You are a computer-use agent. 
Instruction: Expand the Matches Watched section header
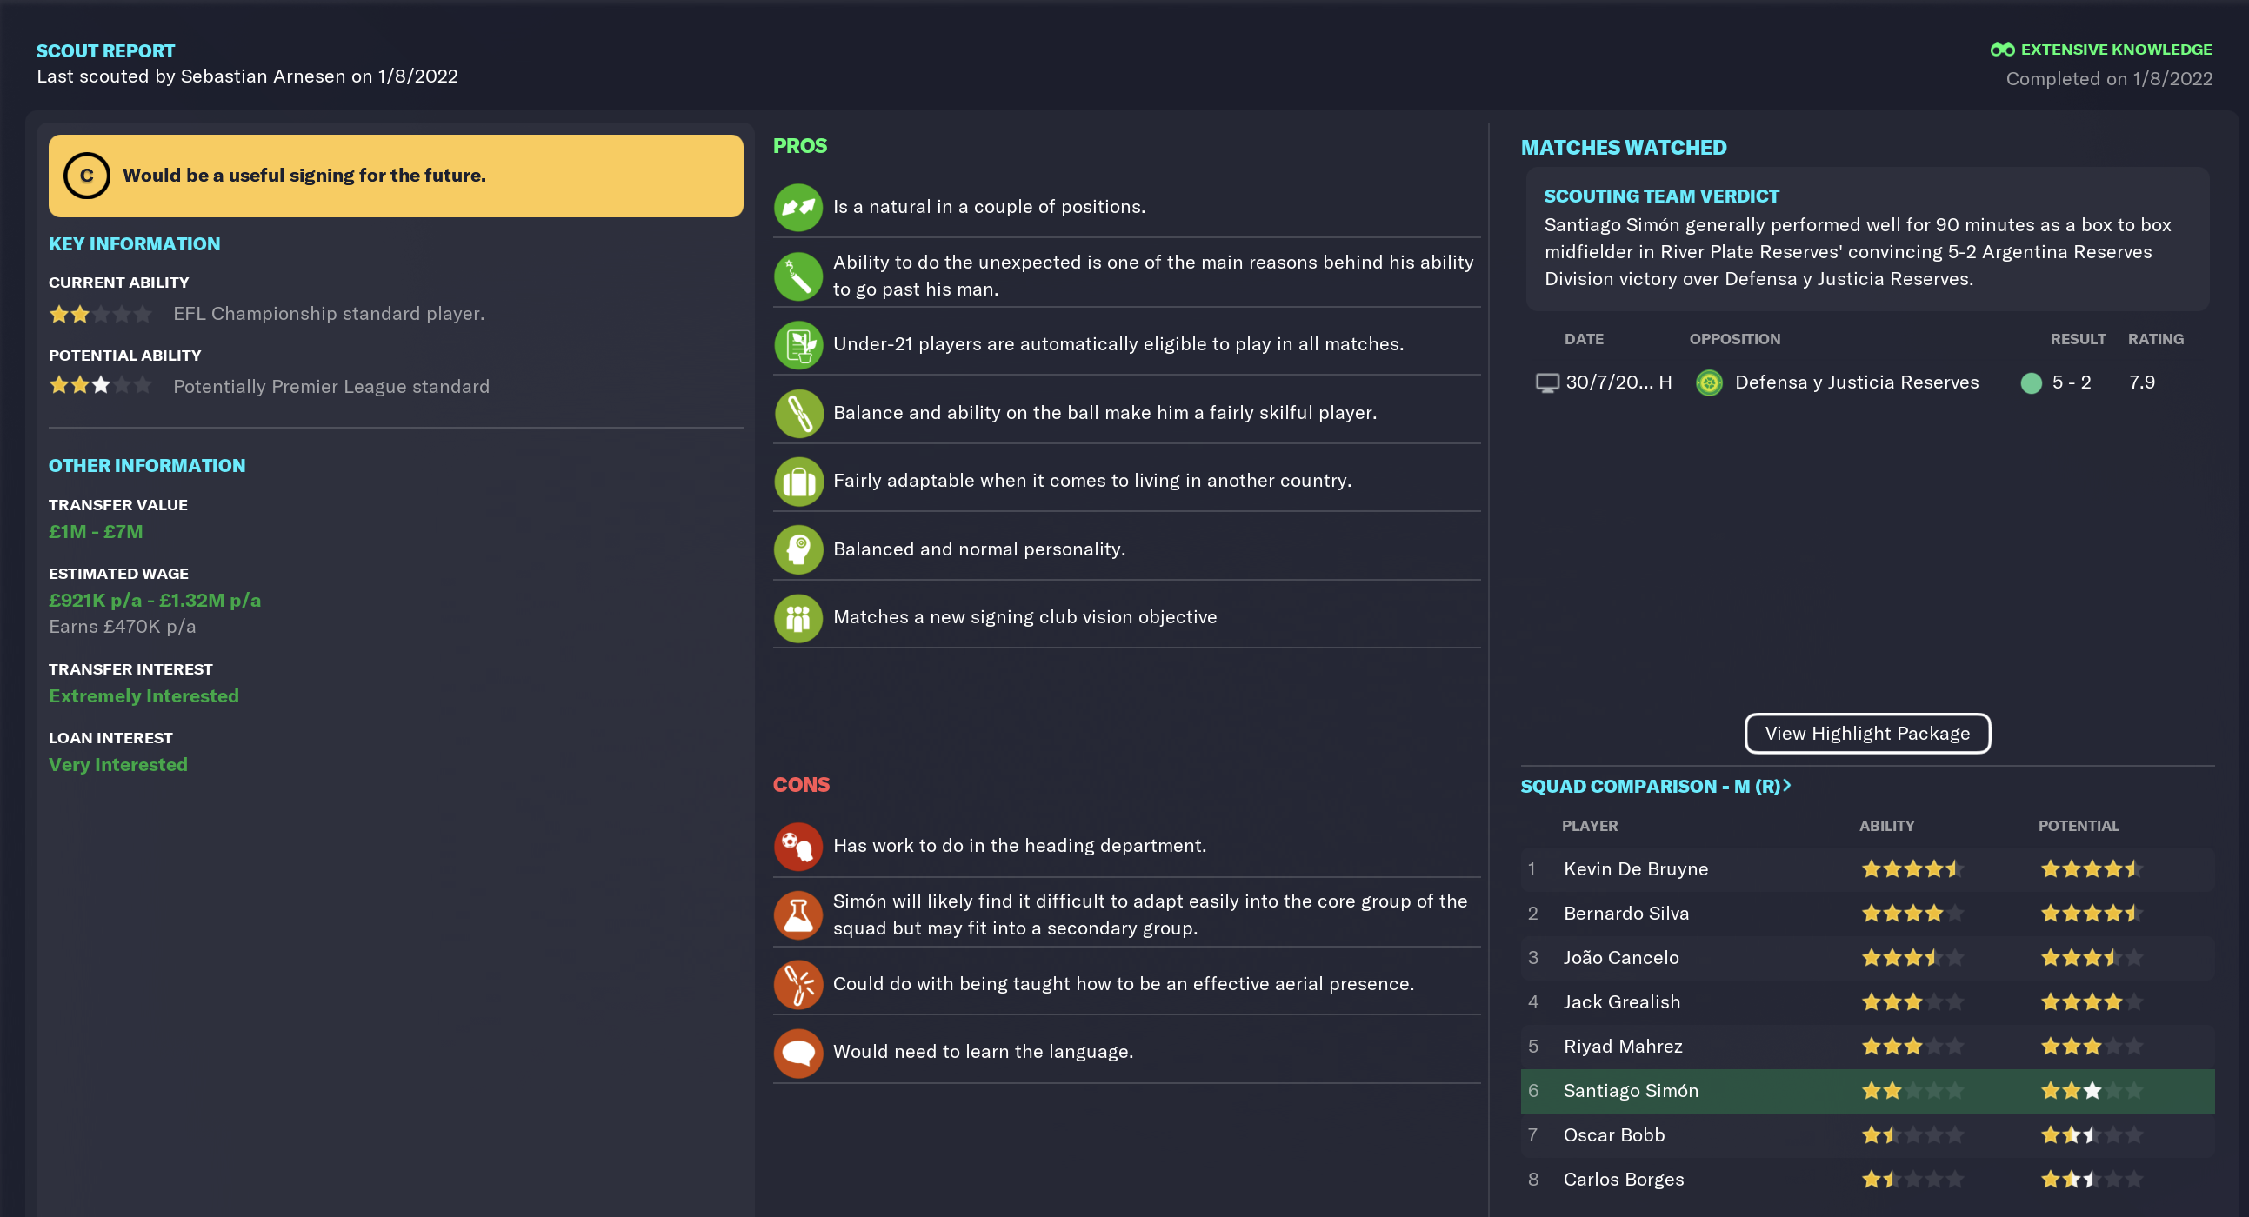(1624, 145)
